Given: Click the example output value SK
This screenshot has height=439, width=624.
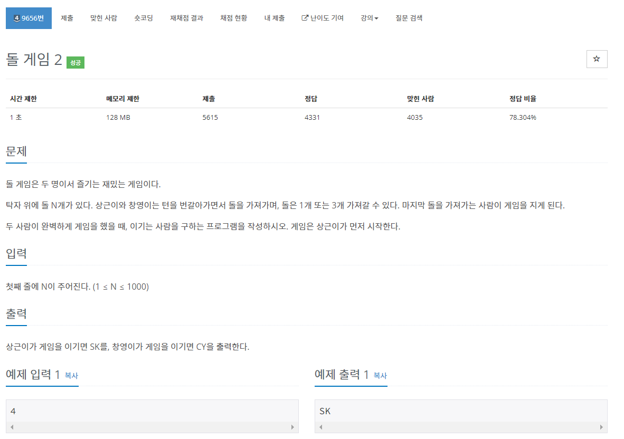Looking at the screenshot, I should point(325,411).
